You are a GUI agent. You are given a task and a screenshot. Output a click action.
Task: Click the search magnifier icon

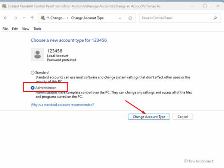(215, 18)
